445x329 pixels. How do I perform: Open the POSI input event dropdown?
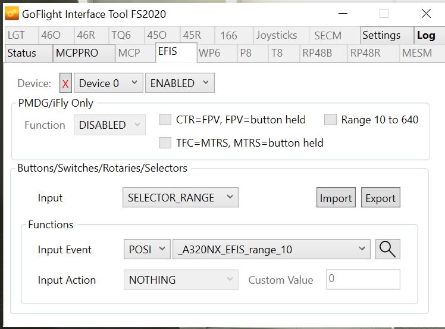click(146, 250)
